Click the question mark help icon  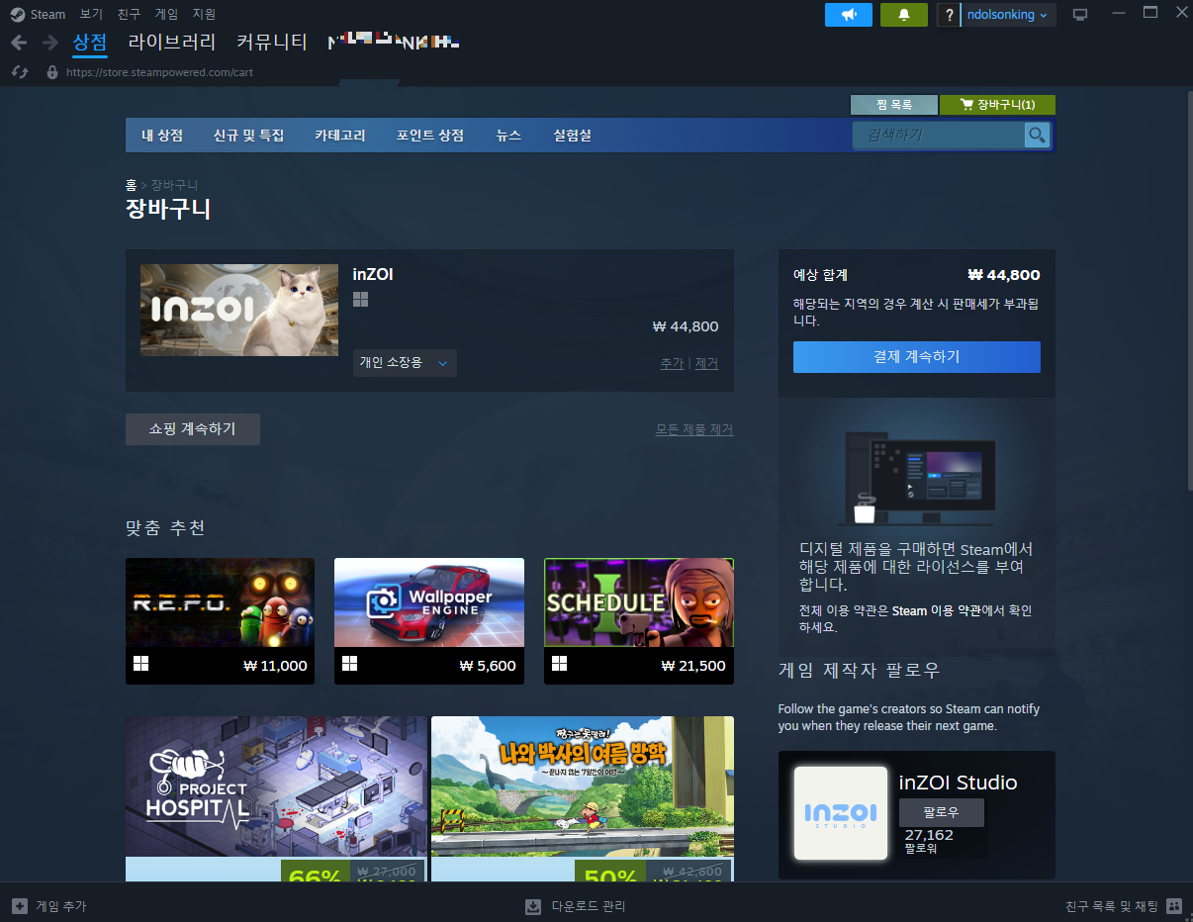point(948,15)
